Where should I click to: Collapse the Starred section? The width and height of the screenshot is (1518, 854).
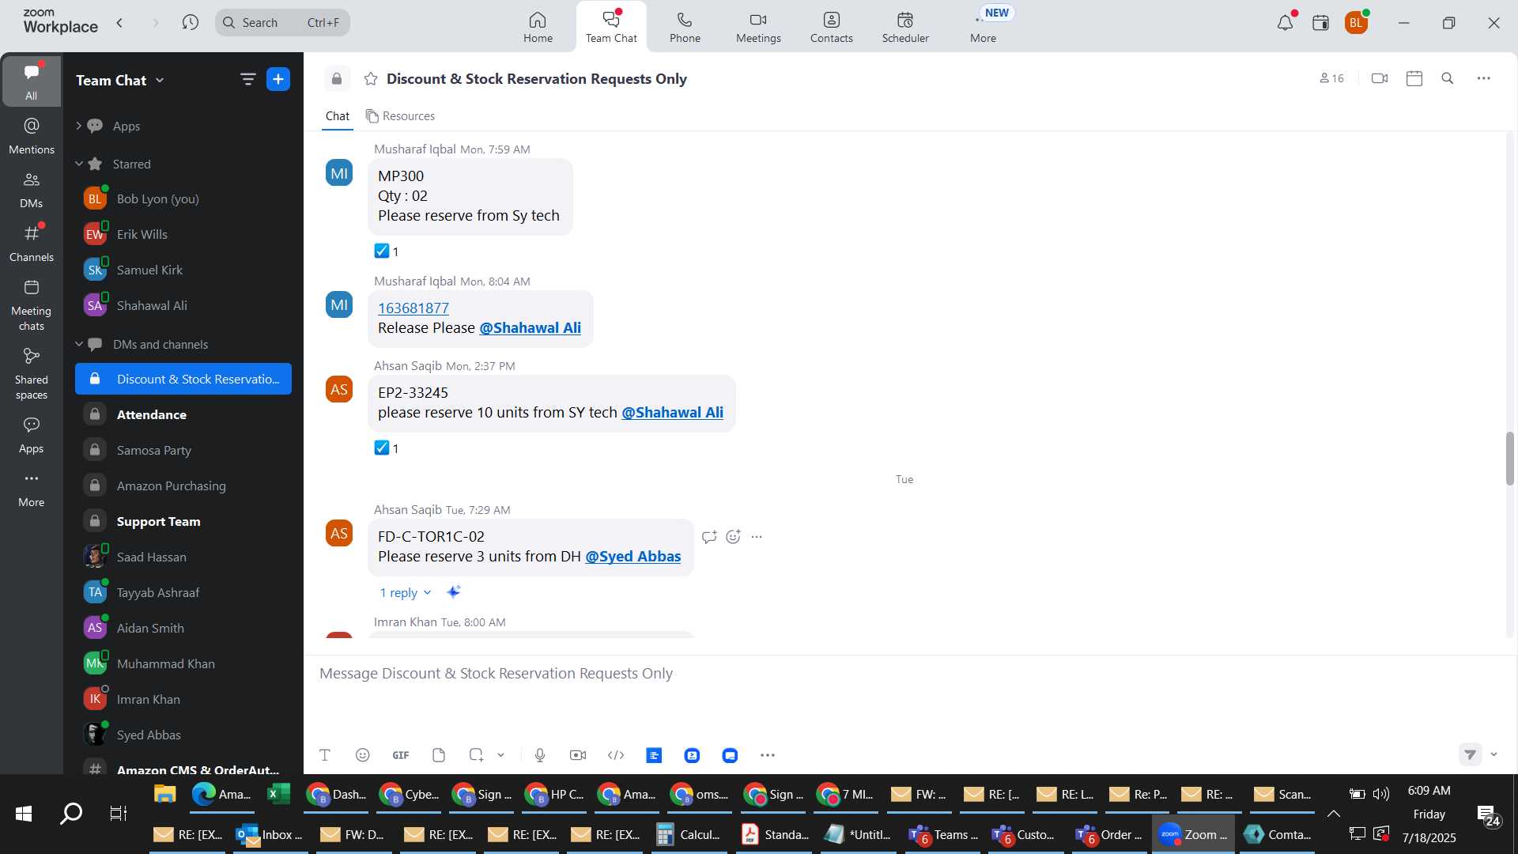point(79,164)
